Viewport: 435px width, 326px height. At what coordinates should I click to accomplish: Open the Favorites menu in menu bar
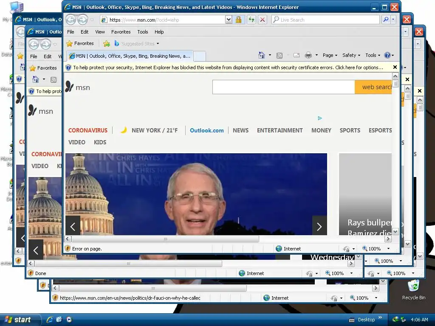[x=121, y=32]
